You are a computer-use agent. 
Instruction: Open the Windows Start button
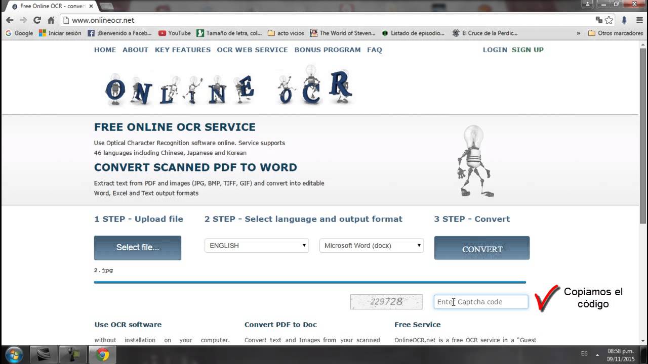(x=14, y=354)
